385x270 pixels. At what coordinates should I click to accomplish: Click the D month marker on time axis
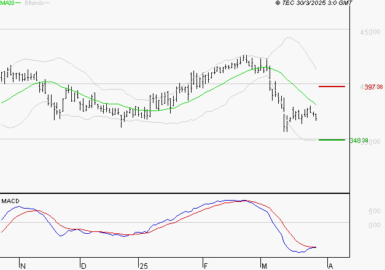pos(84,266)
